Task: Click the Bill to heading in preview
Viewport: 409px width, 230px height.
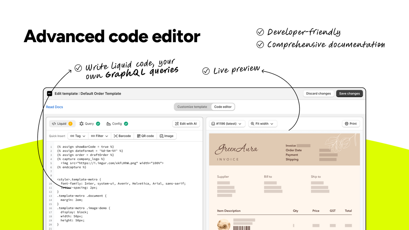Action: [x=268, y=177]
